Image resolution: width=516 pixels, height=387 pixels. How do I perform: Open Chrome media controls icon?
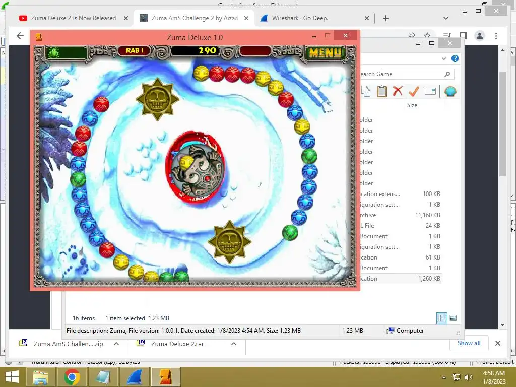coord(447,36)
